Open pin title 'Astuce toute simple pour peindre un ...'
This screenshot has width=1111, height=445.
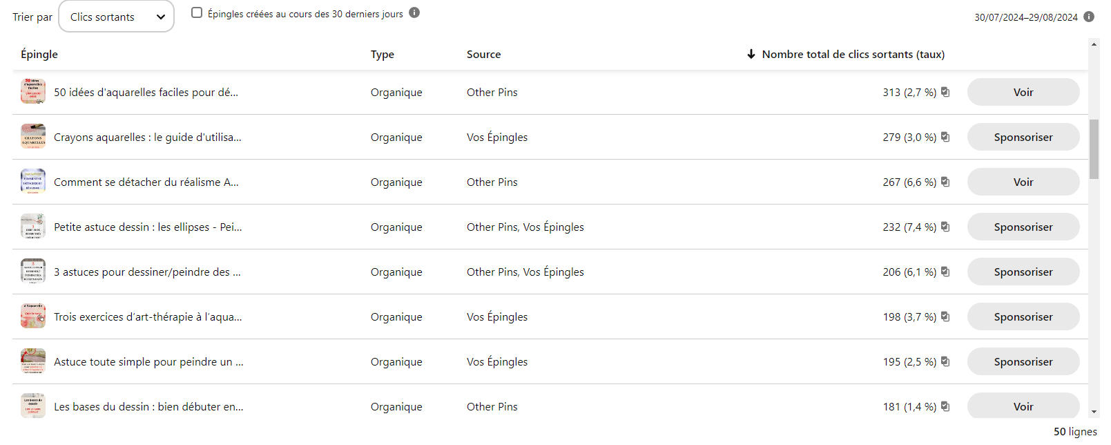click(x=148, y=361)
